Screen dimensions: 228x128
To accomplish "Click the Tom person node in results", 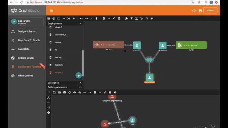I will tap(132, 120).
